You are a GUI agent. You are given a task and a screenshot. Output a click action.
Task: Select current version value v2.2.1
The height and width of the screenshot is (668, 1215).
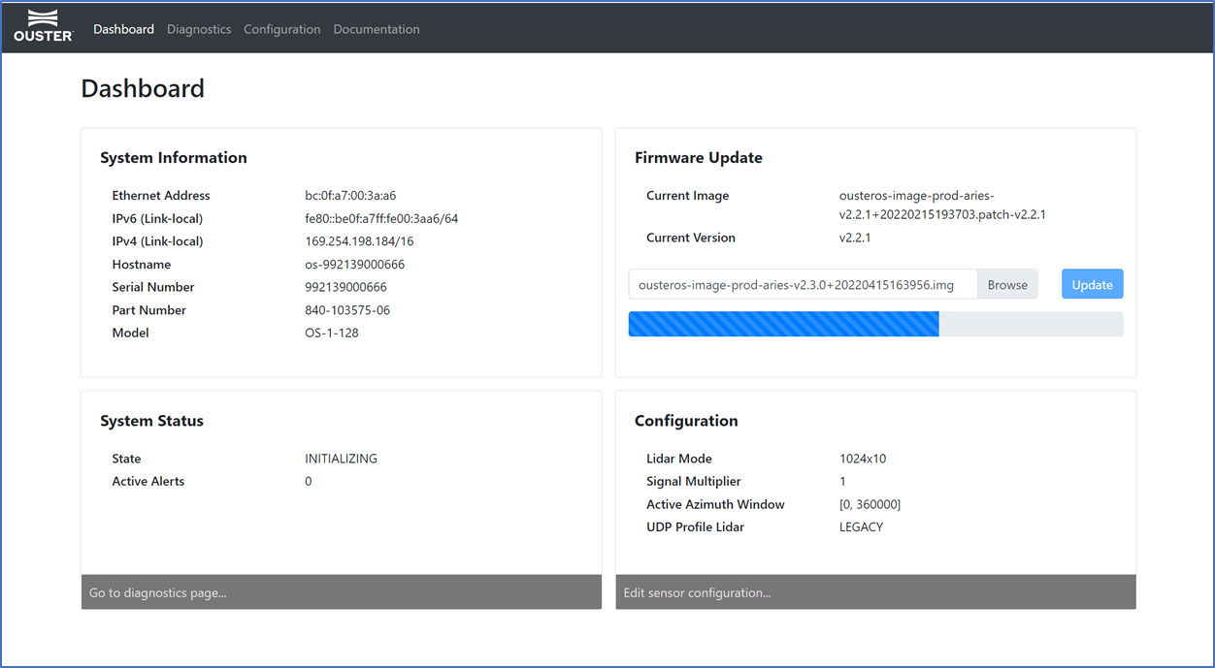pyautogui.click(x=855, y=238)
